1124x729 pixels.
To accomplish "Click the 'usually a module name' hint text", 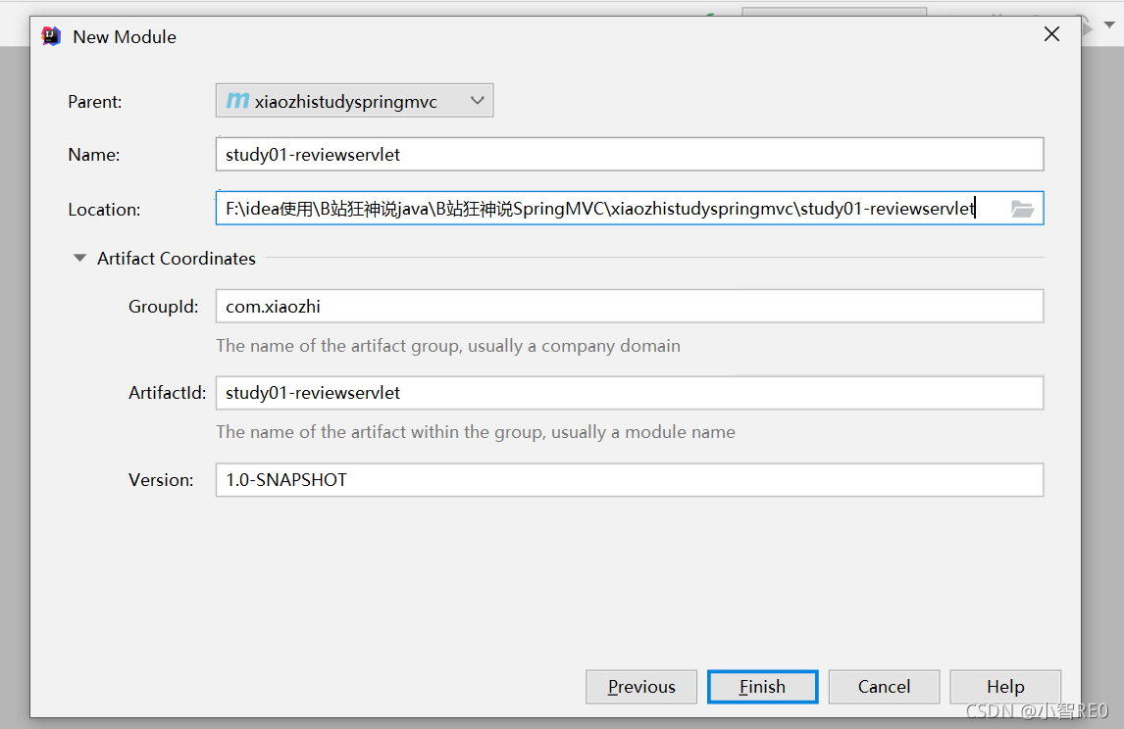I will [643, 432].
